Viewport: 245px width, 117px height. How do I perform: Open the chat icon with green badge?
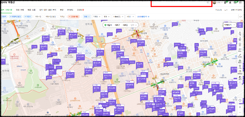[x=225, y=2]
